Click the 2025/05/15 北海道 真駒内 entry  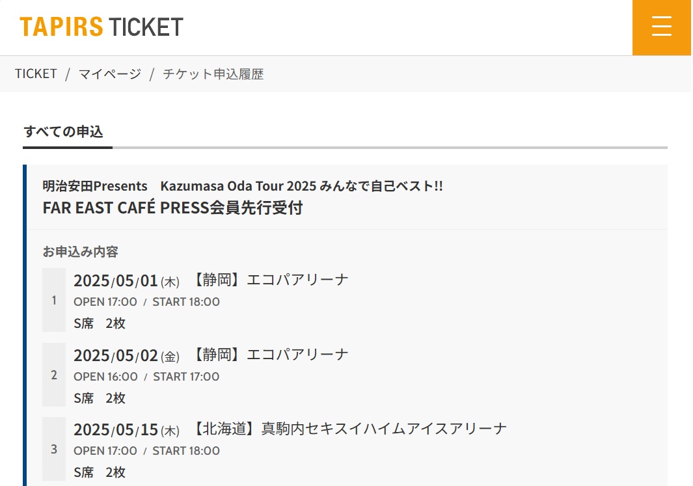point(290,429)
